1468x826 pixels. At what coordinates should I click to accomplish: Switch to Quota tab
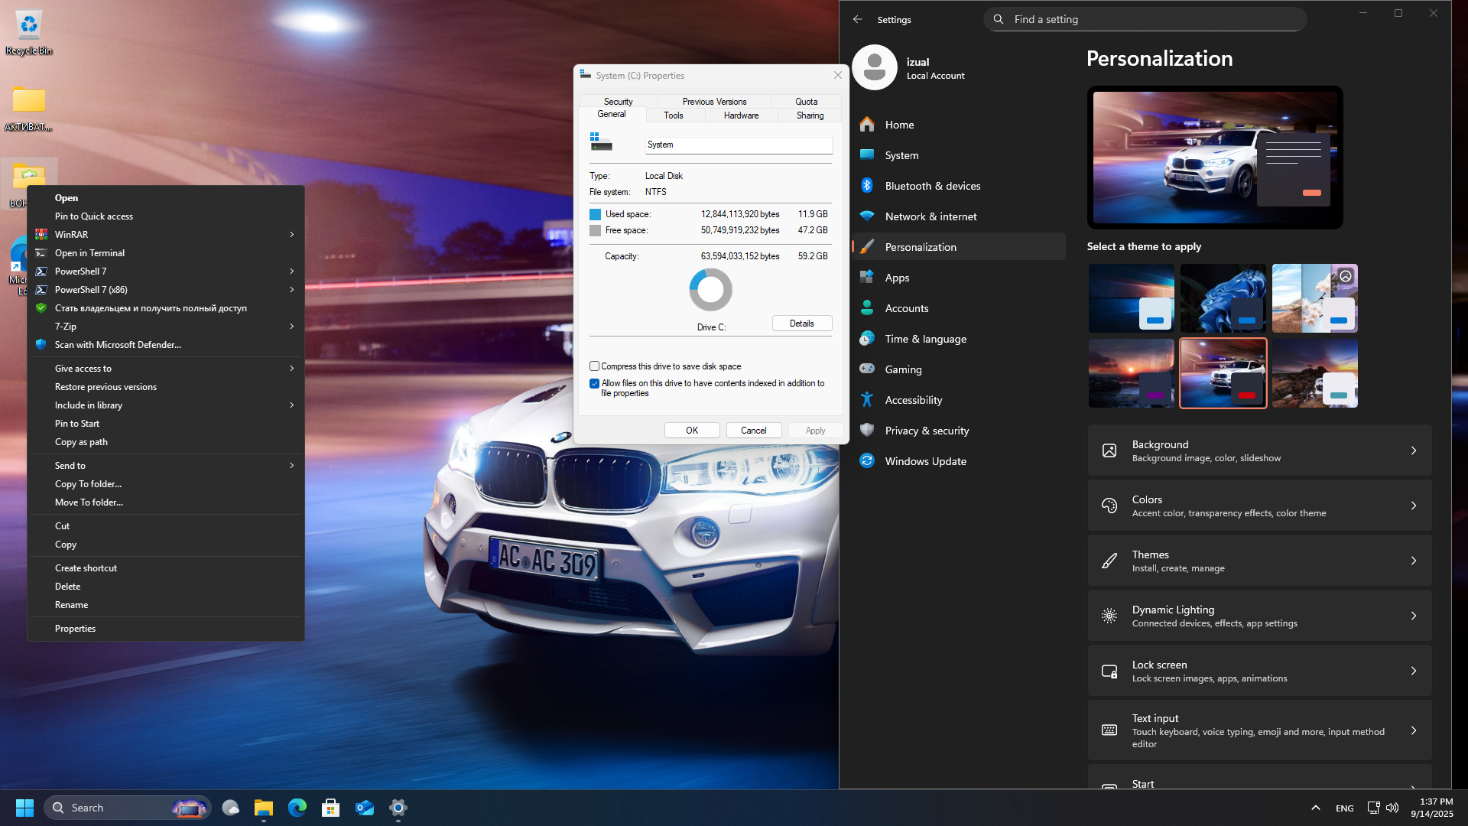point(806,102)
